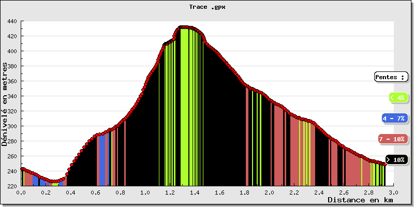Click the red band between 2.6 and 2.8 km
Screen dimensions: 414x207
(353, 171)
